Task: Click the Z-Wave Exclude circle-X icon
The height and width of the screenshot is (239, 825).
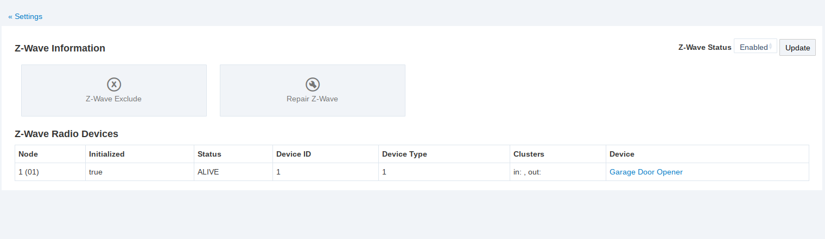Action: pos(113,84)
